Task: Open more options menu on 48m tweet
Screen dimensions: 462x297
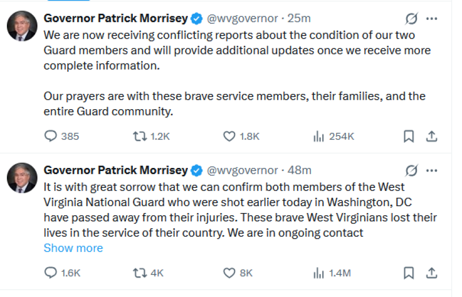Action: pyautogui.click(x=432, y=171)
